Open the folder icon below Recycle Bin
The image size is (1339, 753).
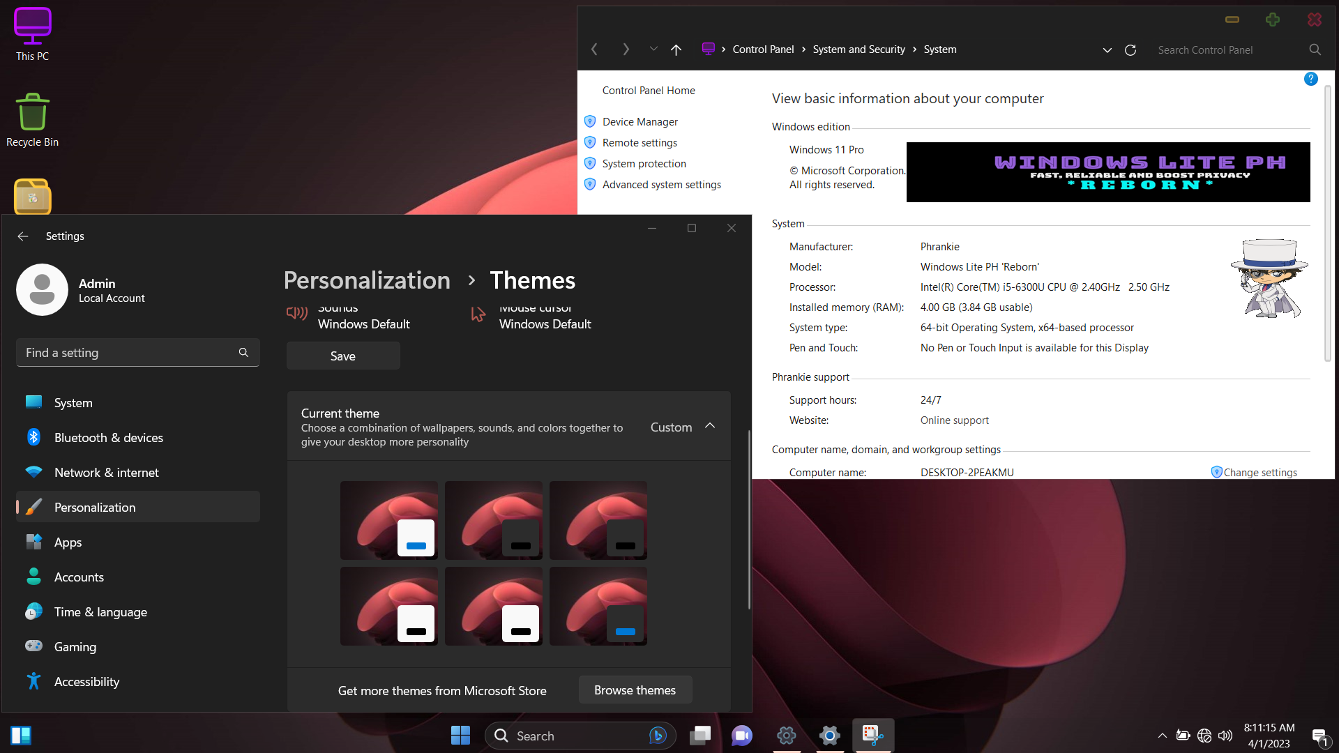pyautogui.click(x=32, y=197)
